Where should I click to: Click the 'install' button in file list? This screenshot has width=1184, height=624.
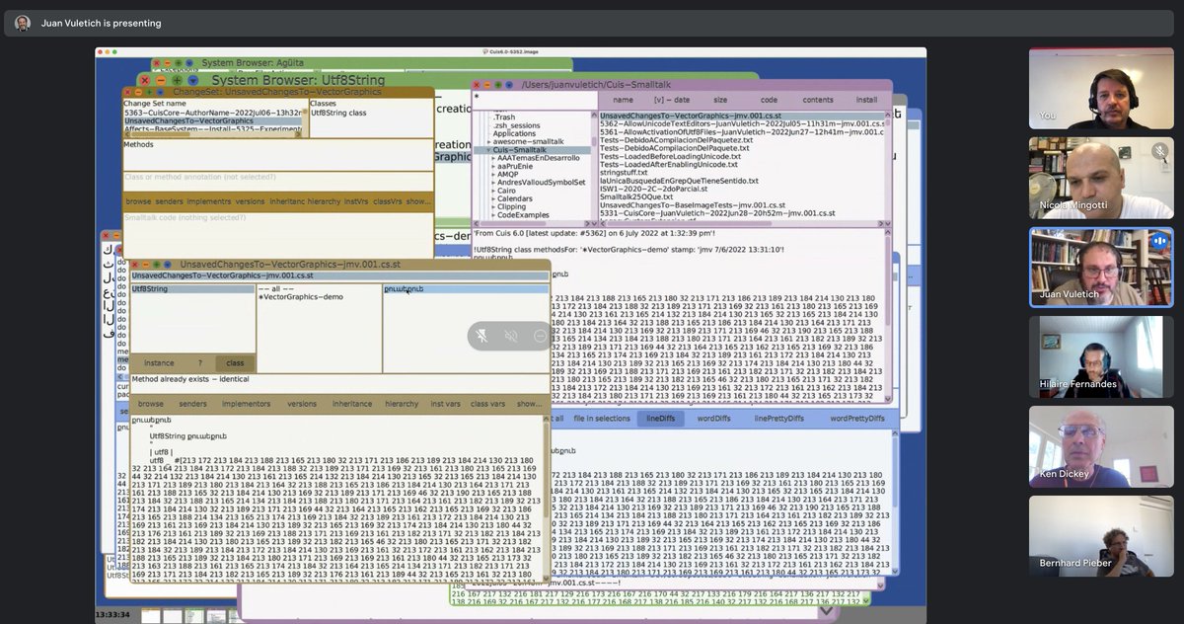(866, 100)
